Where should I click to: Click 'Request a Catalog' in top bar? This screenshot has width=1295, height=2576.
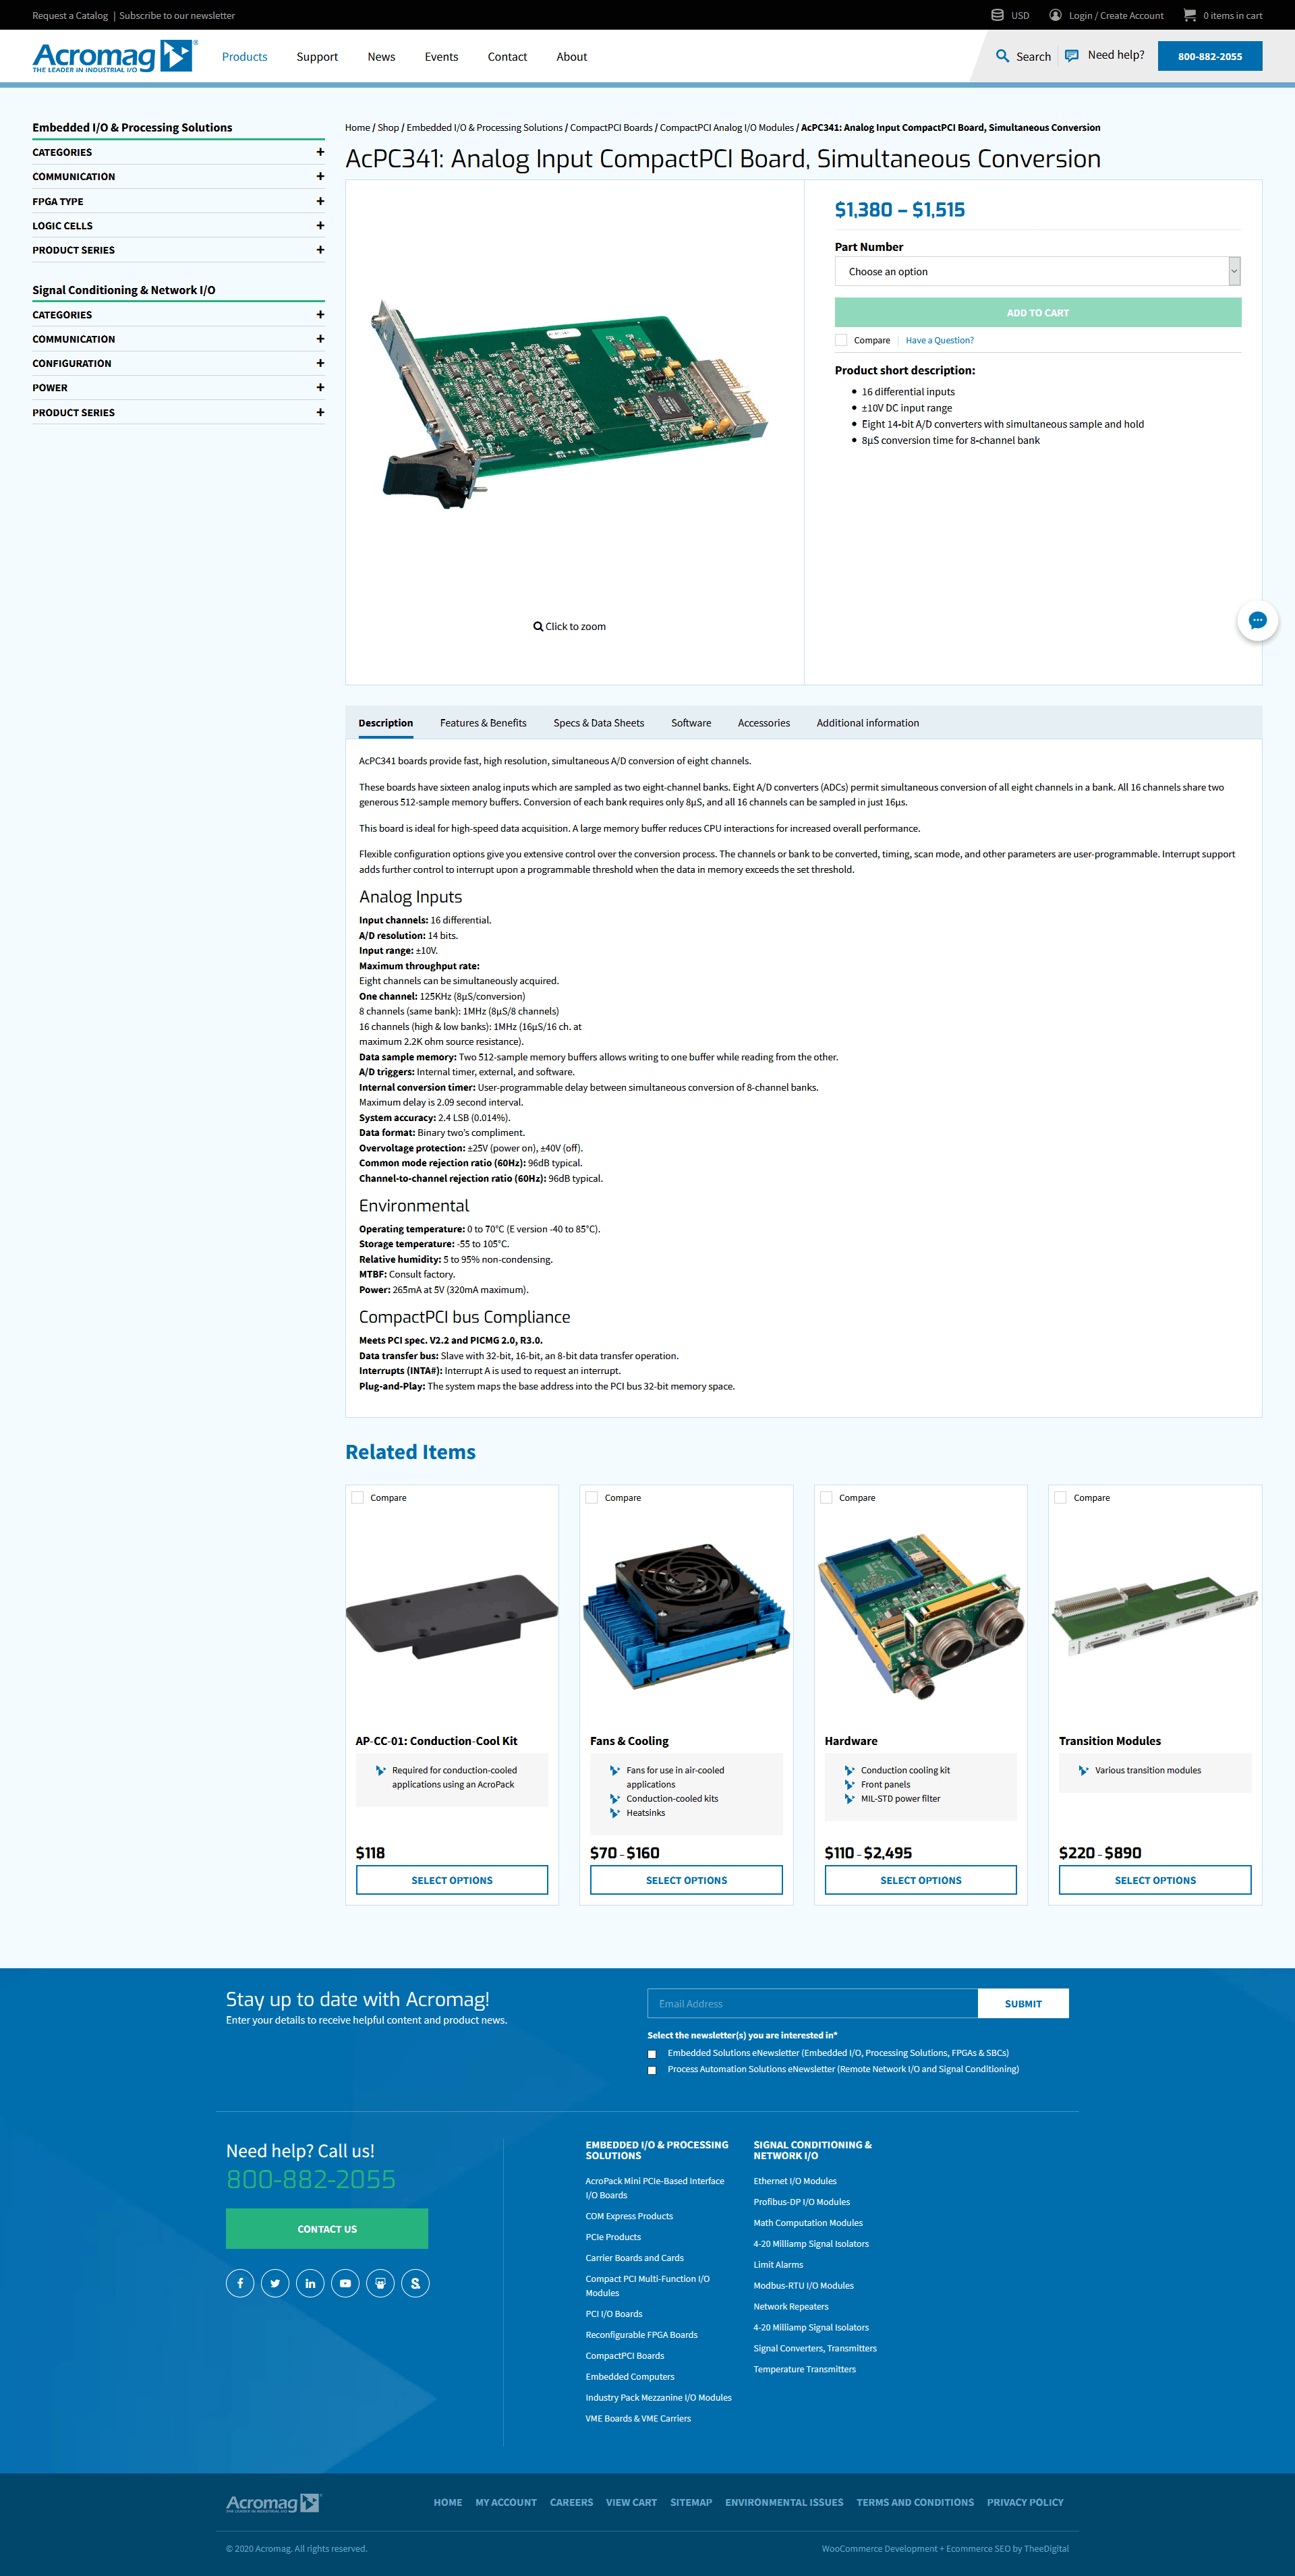(70, 15)
